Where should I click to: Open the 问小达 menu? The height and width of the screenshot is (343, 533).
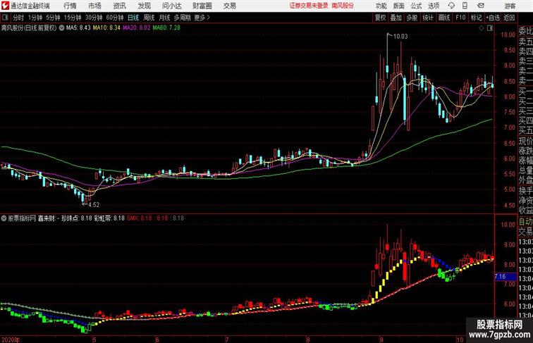(x=171, y=6)
